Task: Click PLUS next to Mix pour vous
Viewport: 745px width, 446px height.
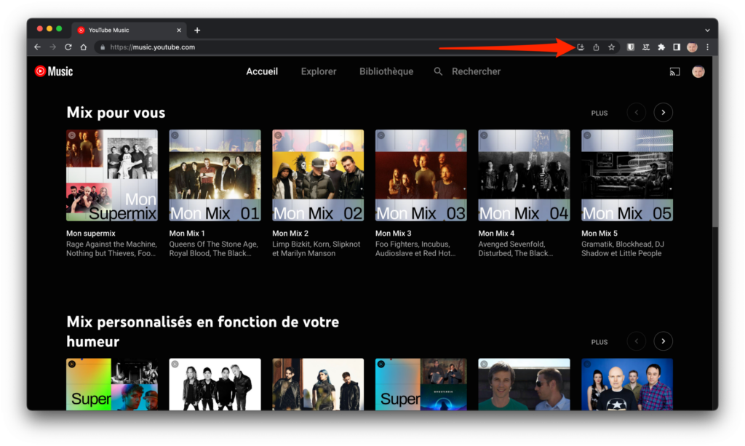Action: pyautogui.click(x=599, y=113)
